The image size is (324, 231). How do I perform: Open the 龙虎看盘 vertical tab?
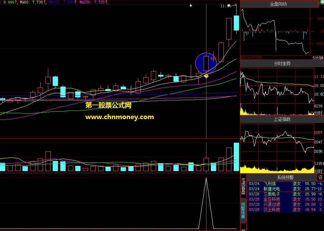tap(244, 186)
